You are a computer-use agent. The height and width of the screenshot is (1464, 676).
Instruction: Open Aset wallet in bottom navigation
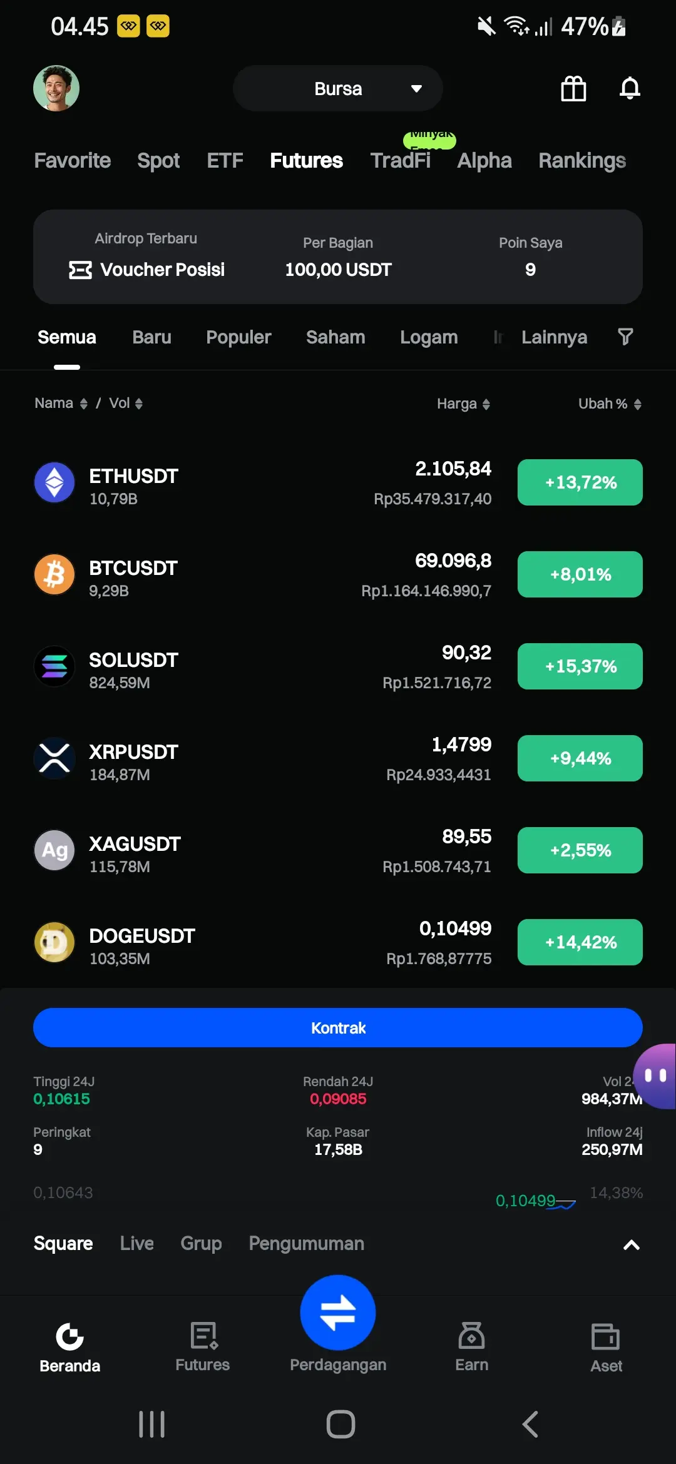(x=606, y=1346)
